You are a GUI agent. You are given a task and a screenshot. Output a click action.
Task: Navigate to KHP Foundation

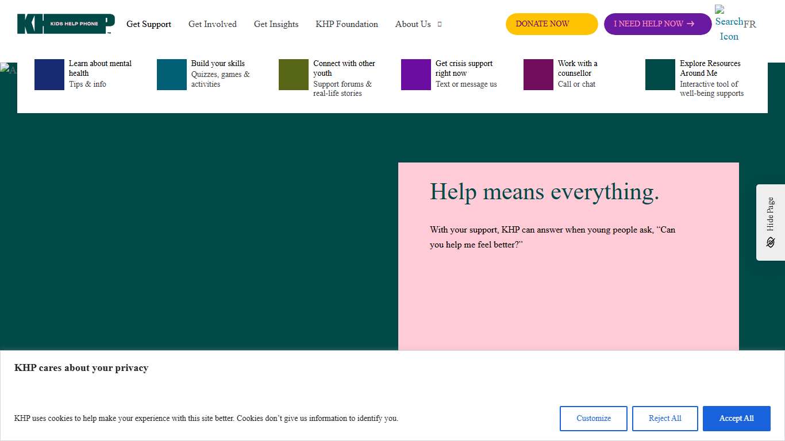(347, 24)
